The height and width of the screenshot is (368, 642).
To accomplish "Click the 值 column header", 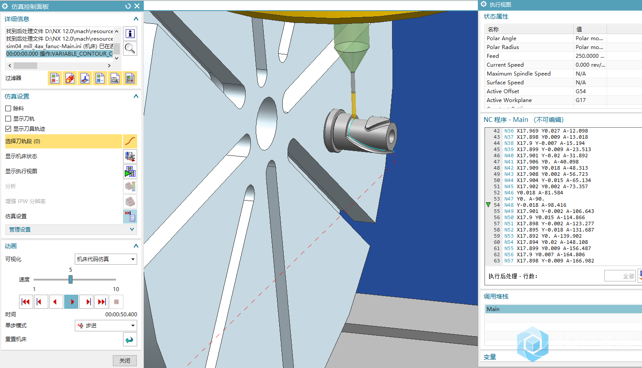I will click(590, 29).
